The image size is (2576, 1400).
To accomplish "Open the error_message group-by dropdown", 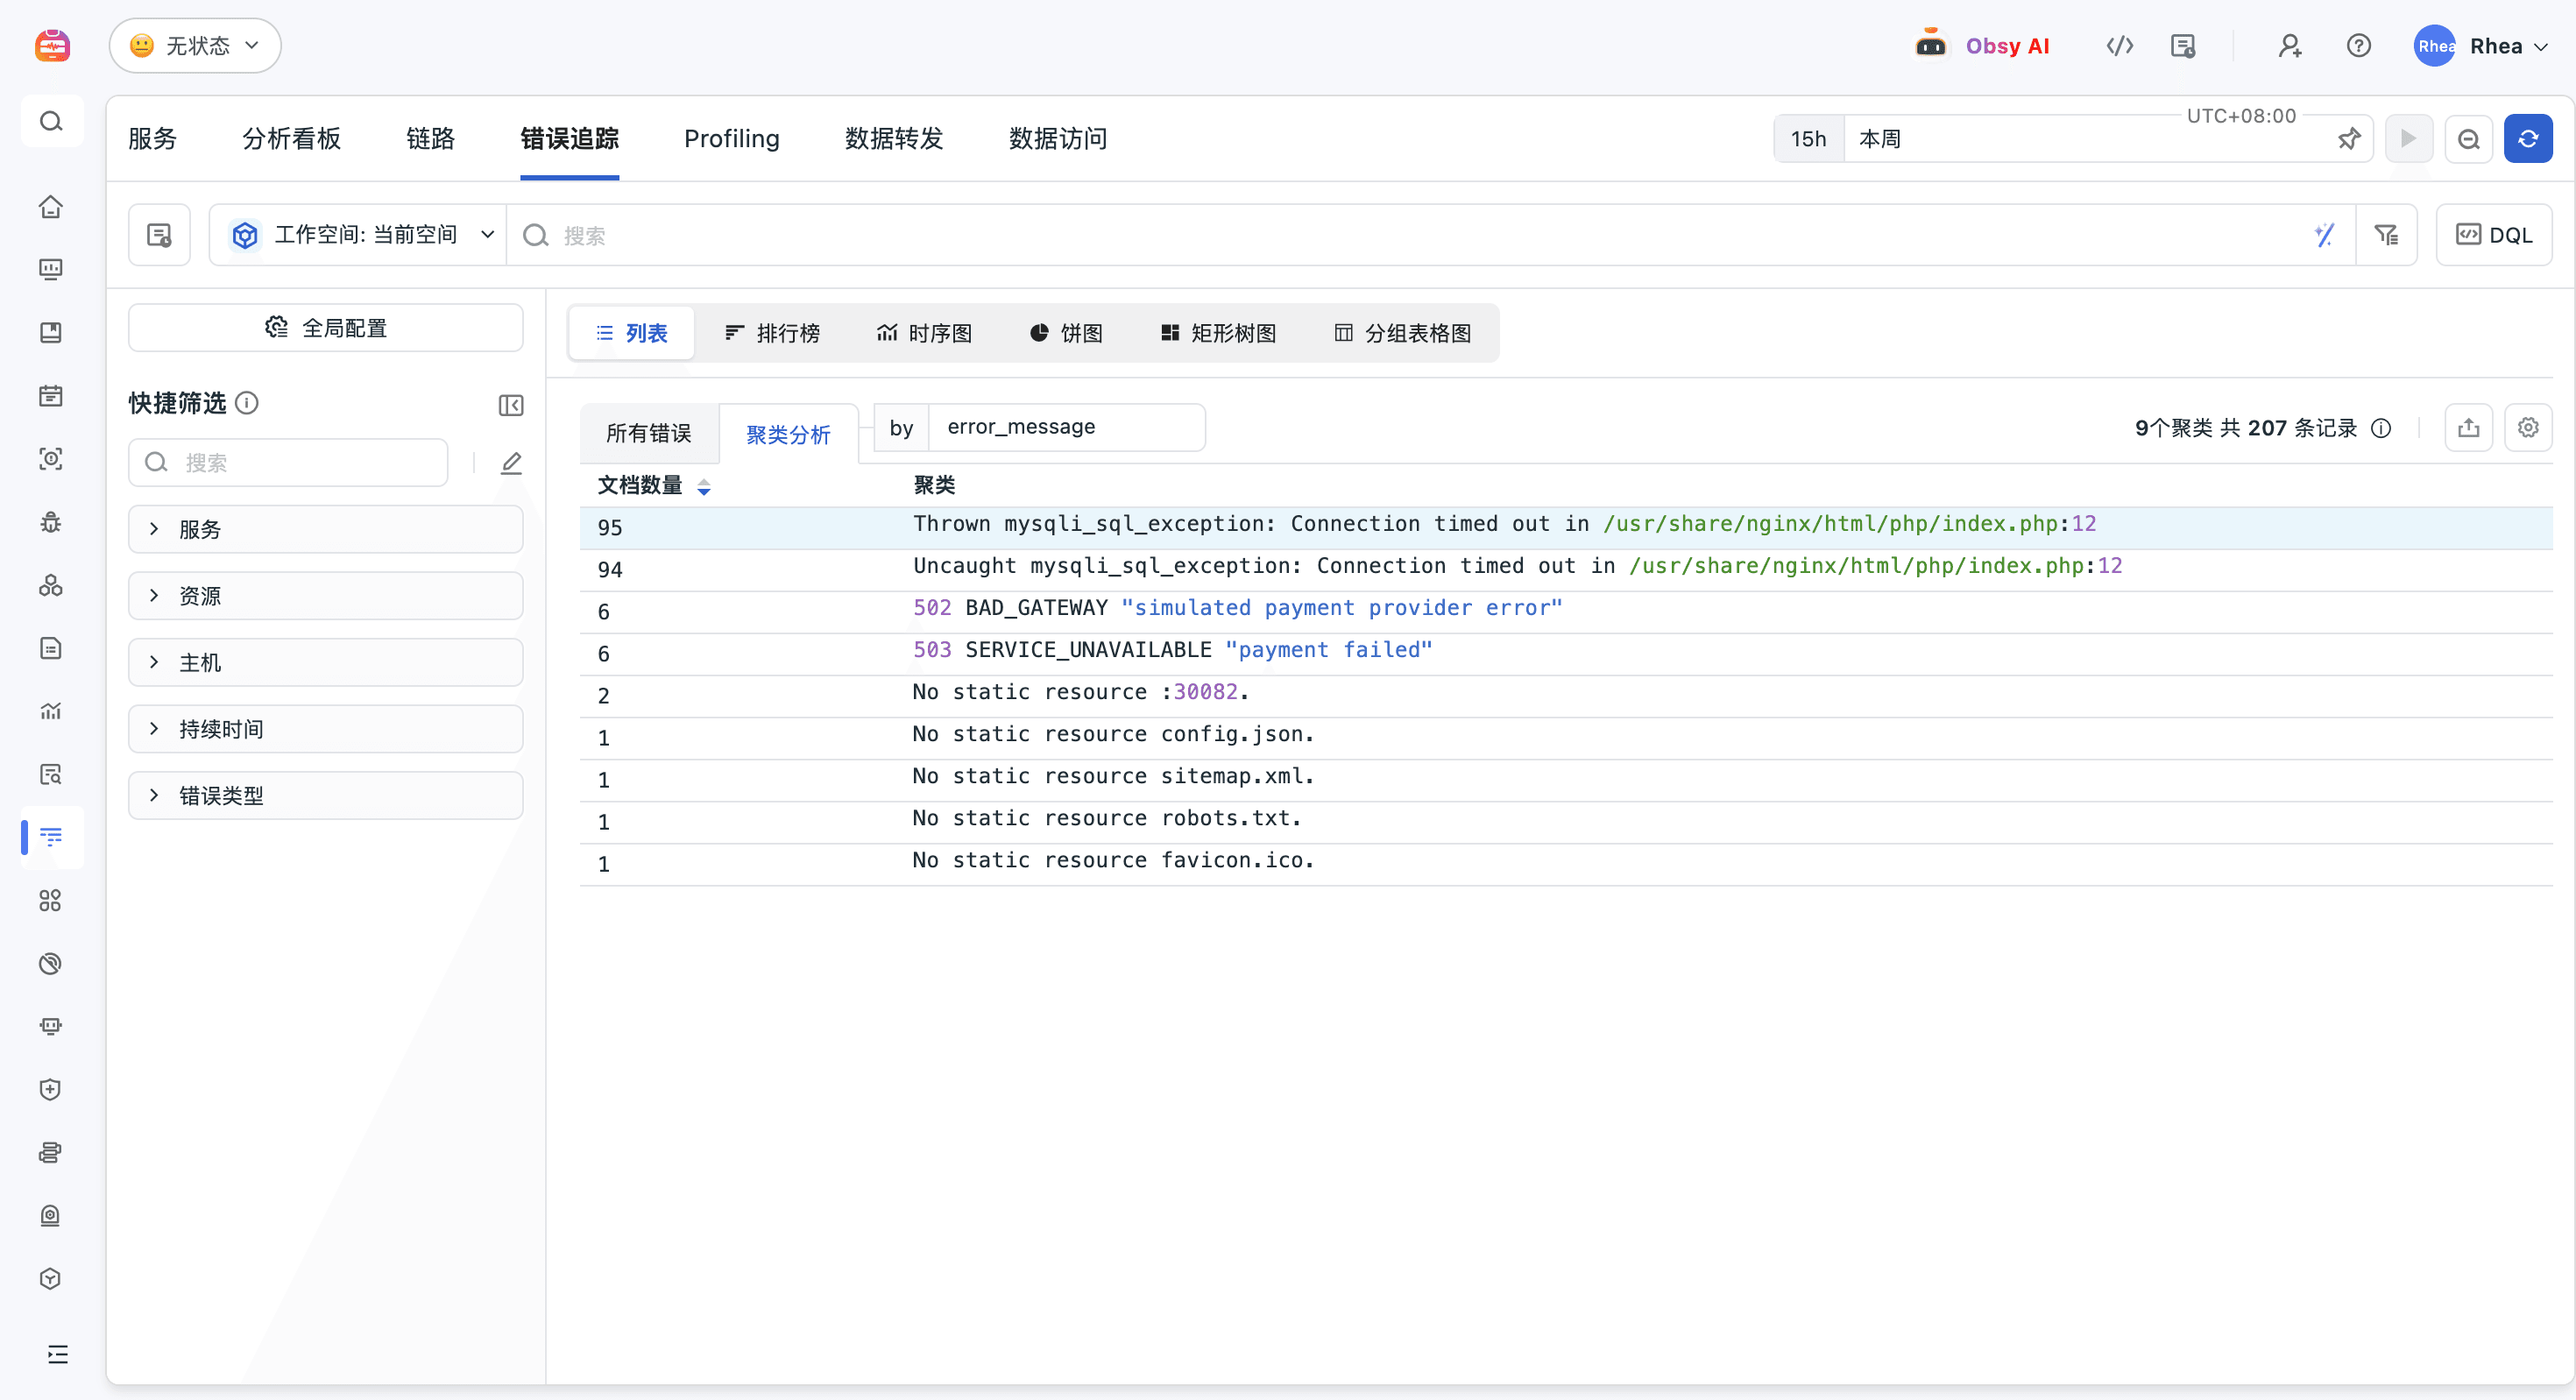I will (x=1067, y=428).
